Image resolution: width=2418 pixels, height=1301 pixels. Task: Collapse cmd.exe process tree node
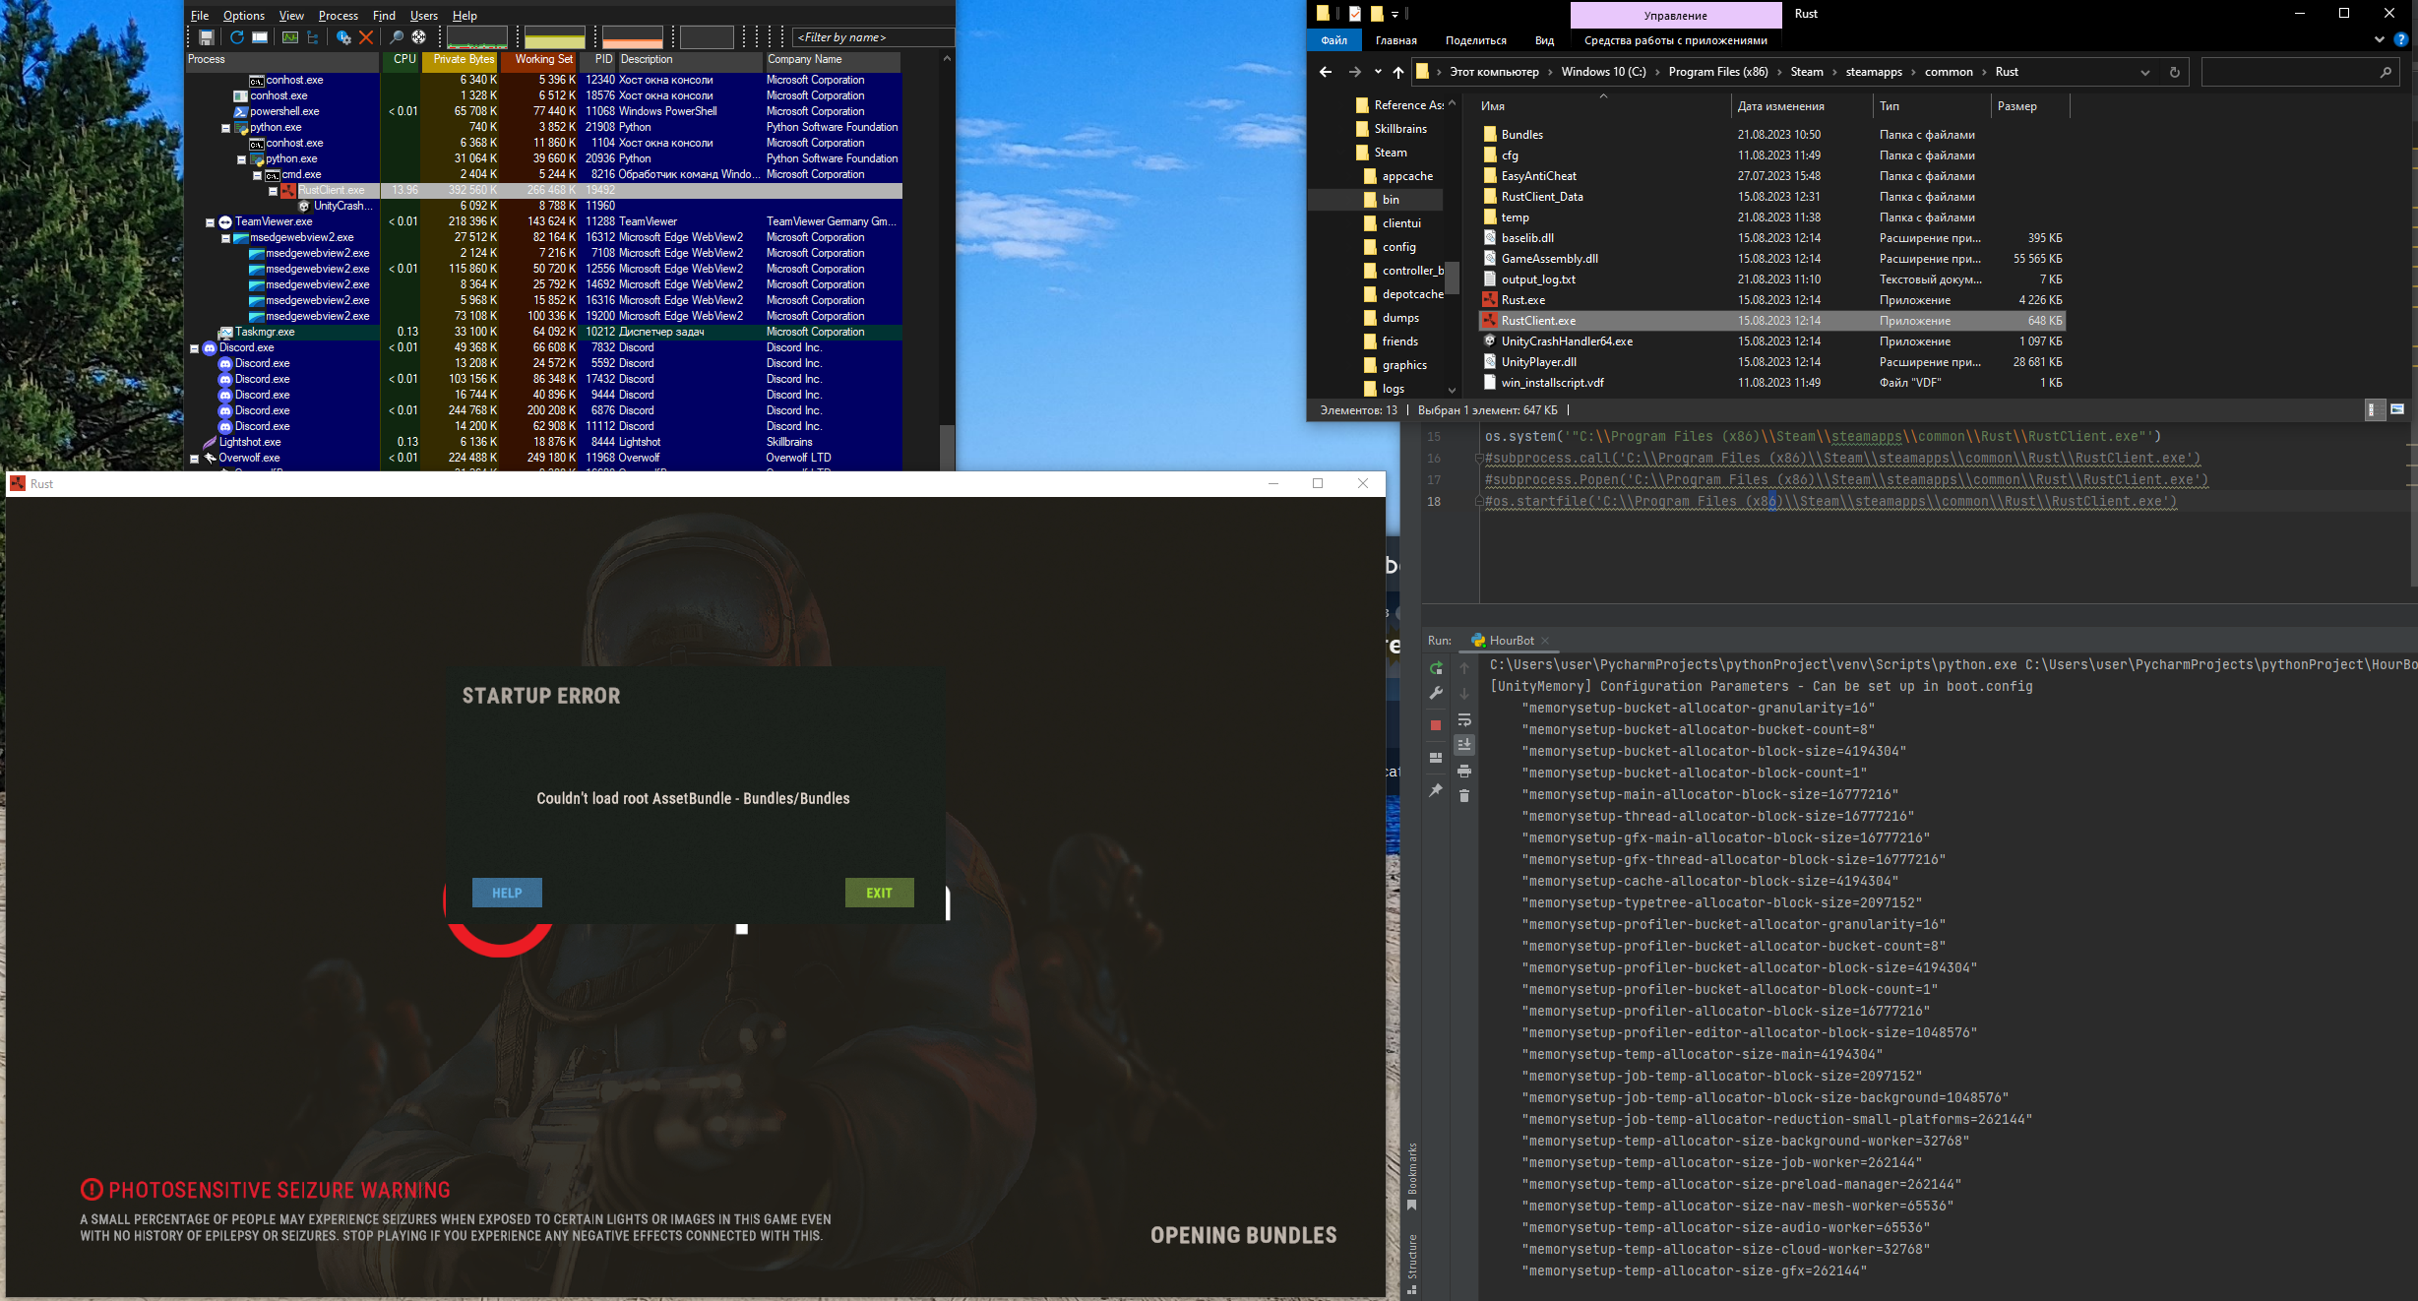pyautogui.click(x=258, y=175)
